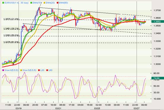Click the red L20 legend swatch
Image resolution: width=164 pixels, height=110 pixels.
[39, 70]
